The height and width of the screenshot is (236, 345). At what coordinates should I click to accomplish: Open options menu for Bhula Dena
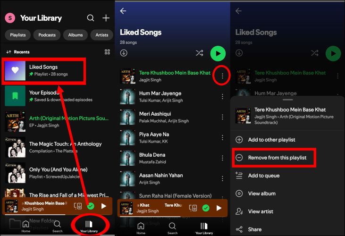pyautogui.click(x=222, y=158)
